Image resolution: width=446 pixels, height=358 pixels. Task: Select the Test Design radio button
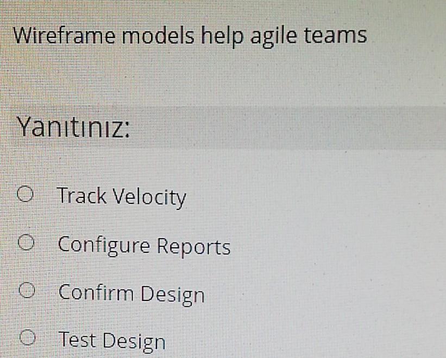coord(26,336)
